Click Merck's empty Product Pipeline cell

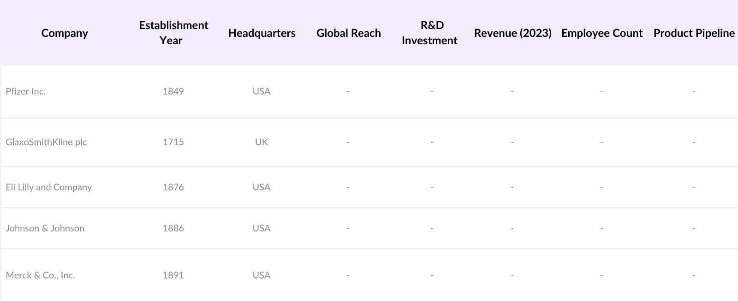click(x=694, y=275)
